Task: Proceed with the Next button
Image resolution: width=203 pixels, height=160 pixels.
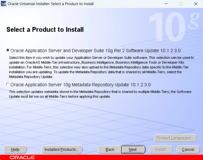Action: point(133,150)
